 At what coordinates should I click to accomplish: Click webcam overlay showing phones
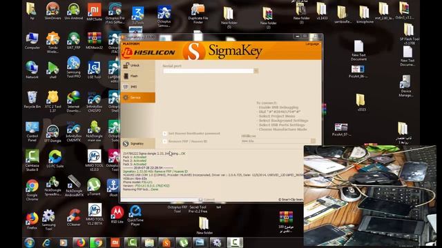coord(370,196)
